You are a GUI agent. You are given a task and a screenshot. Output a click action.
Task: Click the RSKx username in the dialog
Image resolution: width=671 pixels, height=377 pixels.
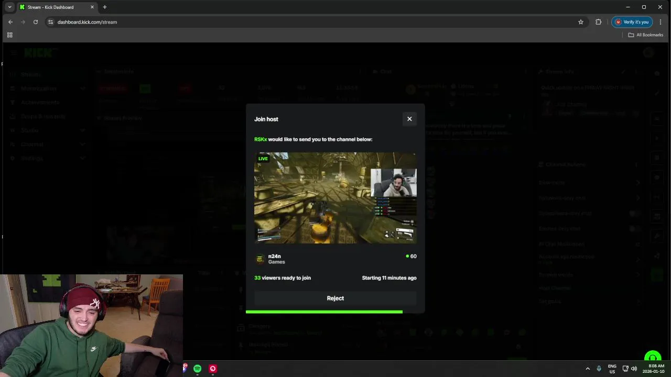click(261, 139)
